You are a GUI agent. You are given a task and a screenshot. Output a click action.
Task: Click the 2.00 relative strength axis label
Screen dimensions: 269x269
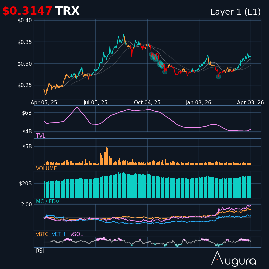(26, 205)
